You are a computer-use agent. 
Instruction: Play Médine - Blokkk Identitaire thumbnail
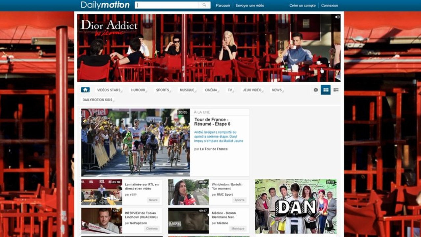189,221
